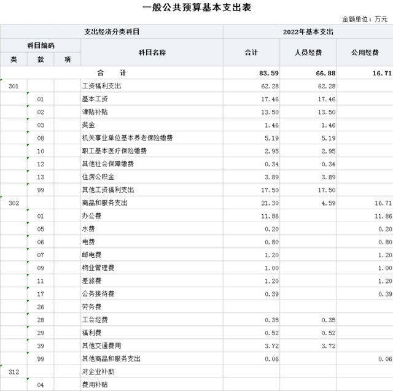393x391 pixels.
Task: Select the cell with code 301
Action: click(14, 86)
